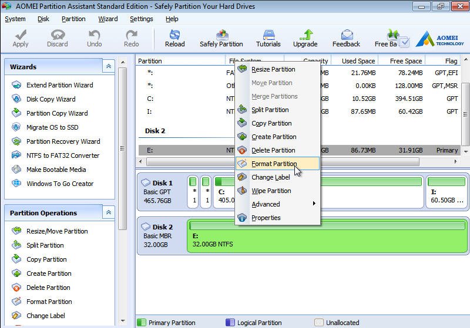Sort by Free Space column header
The height and width of the screenshot is (328, 470).
click(x=402, y=61)
